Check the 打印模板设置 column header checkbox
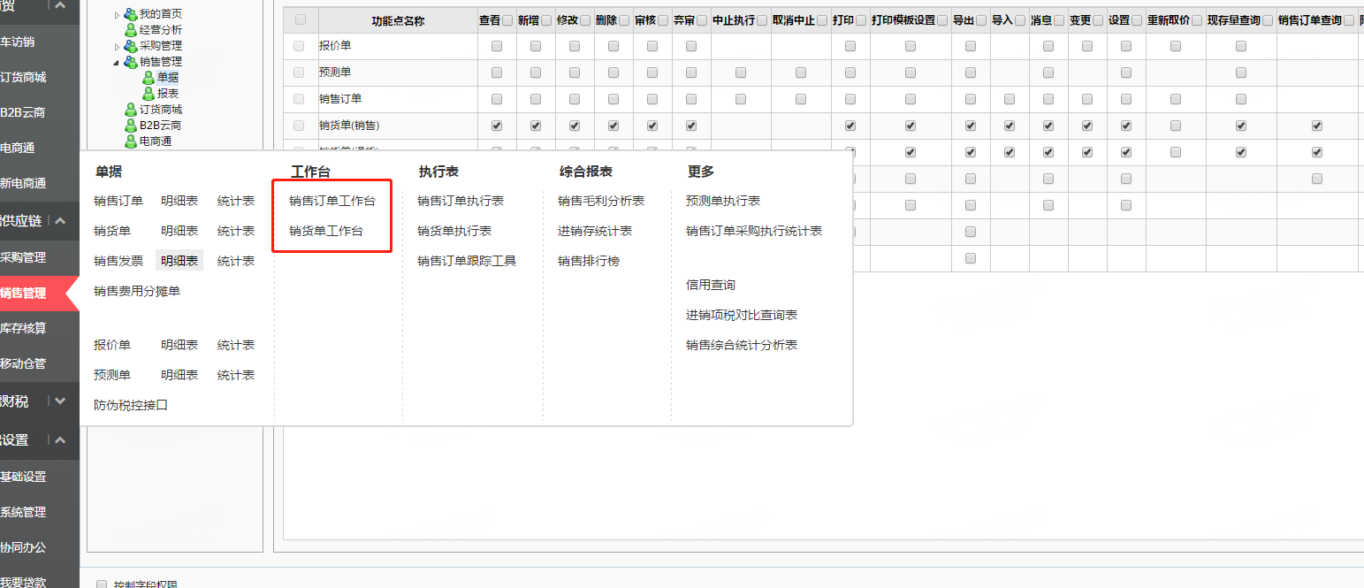The height and width of the screenshot is (588, 1364). (943, 20)
